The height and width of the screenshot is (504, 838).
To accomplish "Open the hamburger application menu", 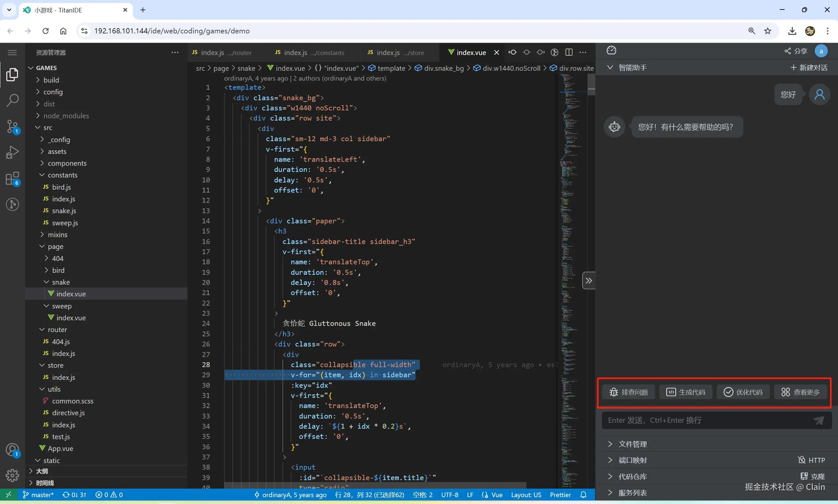I will [12, 52].
